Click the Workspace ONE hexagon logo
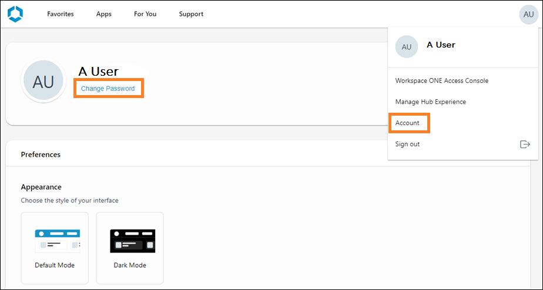This screenshot has width=543, height=290. tap(15, 14)
